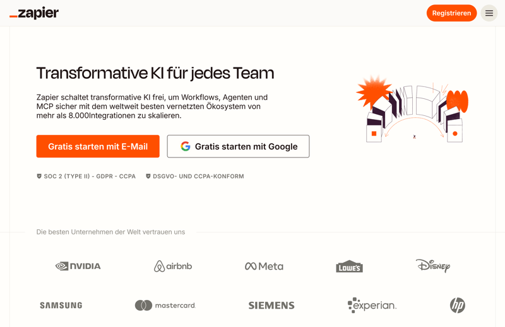Click the Transformative KI für jedes Team heading

coord(155,73)
